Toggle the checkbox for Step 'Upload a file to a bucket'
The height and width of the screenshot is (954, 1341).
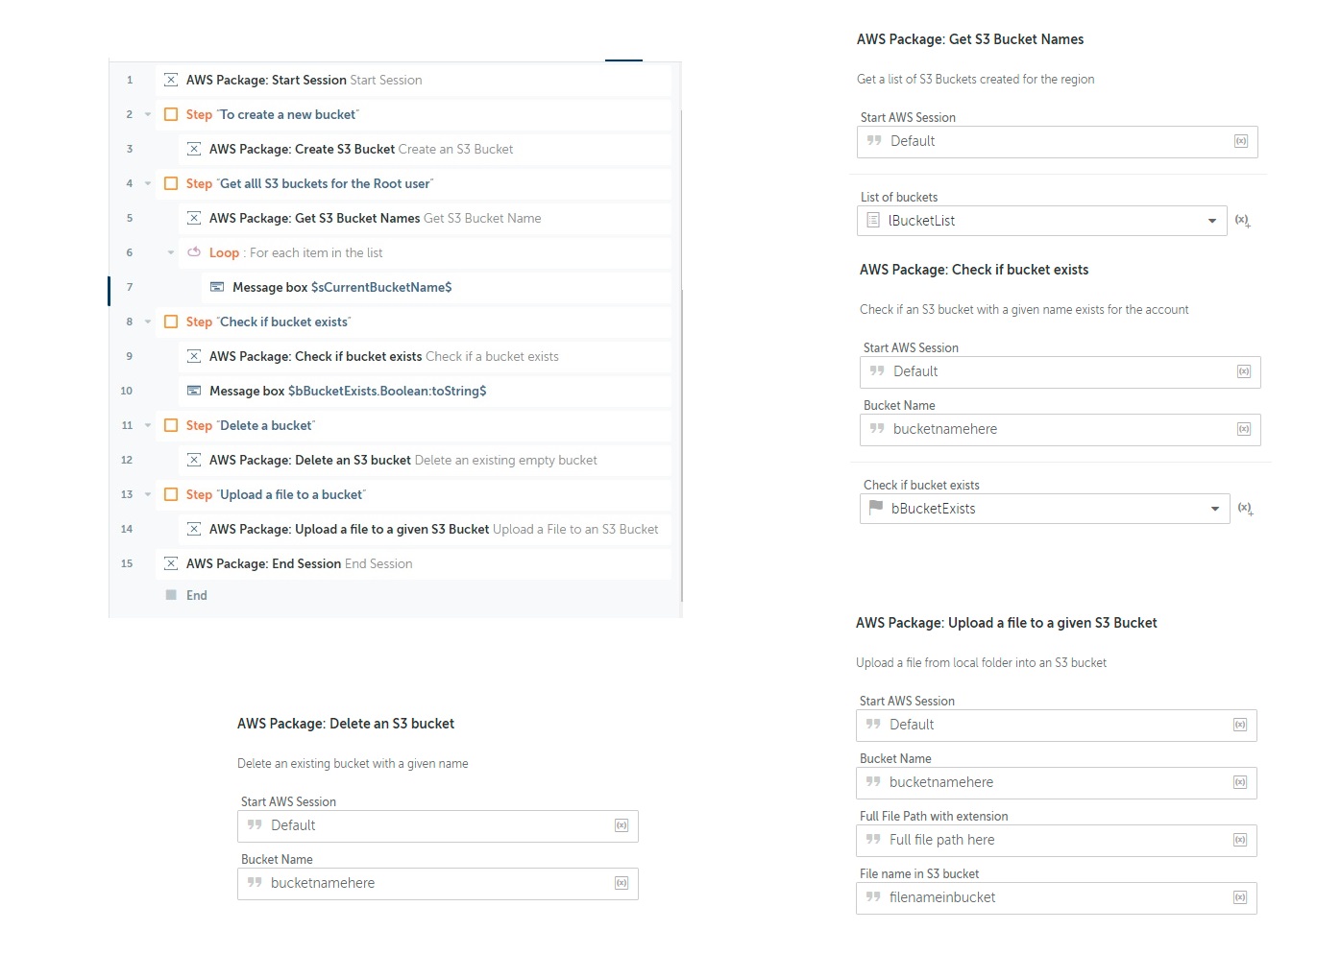coord(171,494)
